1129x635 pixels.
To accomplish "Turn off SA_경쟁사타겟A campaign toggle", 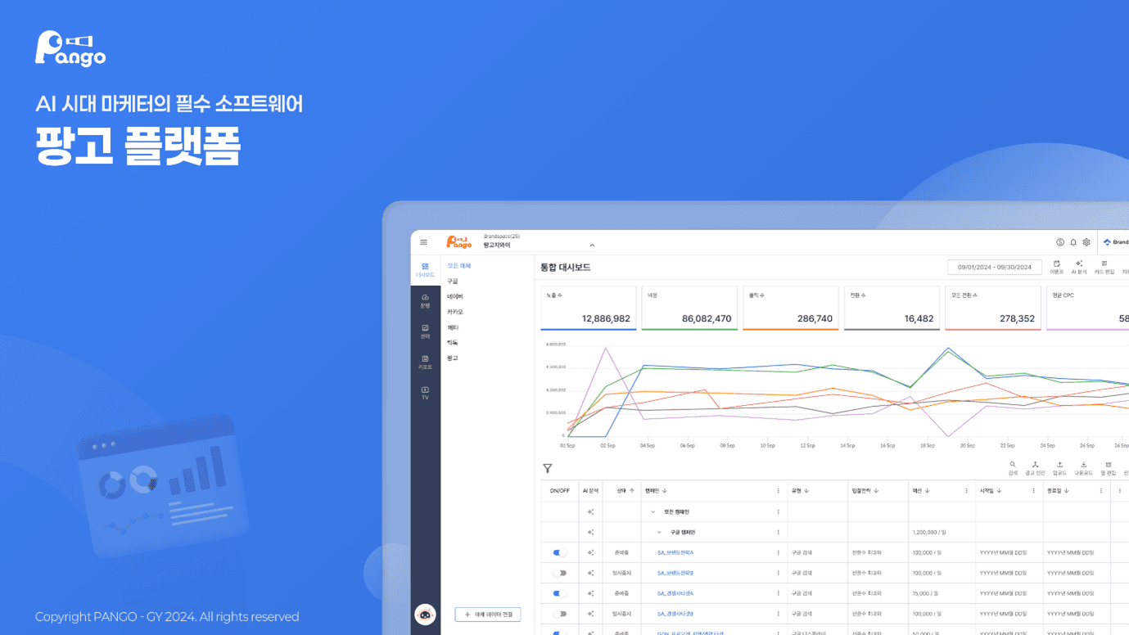I will point(559,593).
